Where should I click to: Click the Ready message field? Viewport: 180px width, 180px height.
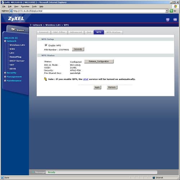[x=102, y=172]
